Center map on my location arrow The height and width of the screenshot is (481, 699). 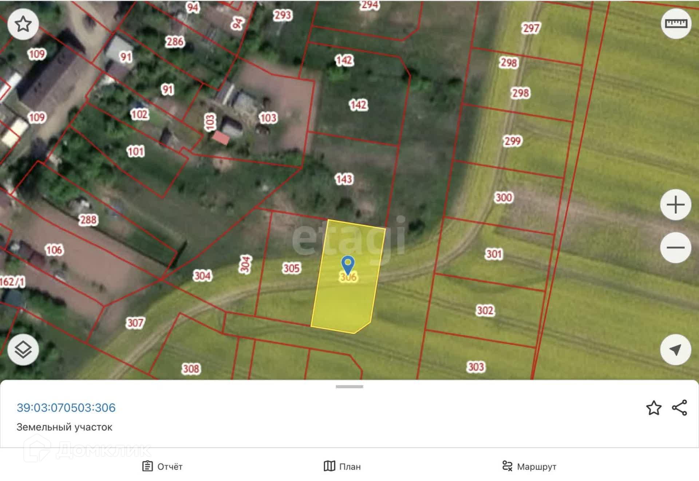(x=675, y=350)
